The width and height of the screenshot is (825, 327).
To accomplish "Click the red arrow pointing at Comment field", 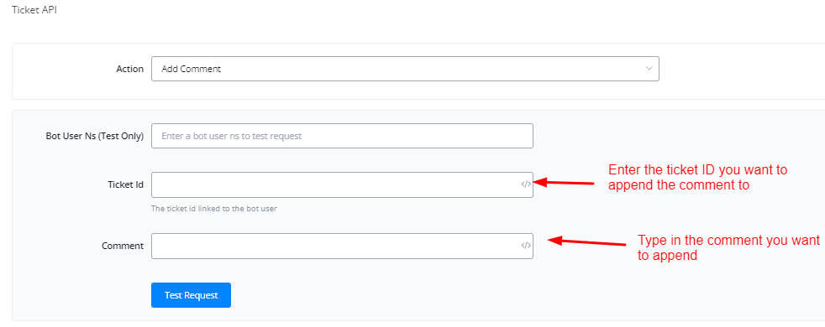I will 586,242.
